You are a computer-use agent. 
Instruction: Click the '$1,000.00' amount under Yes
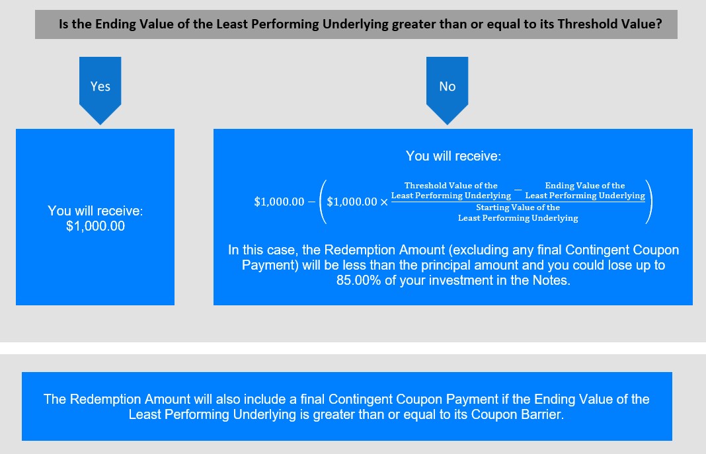95,226
